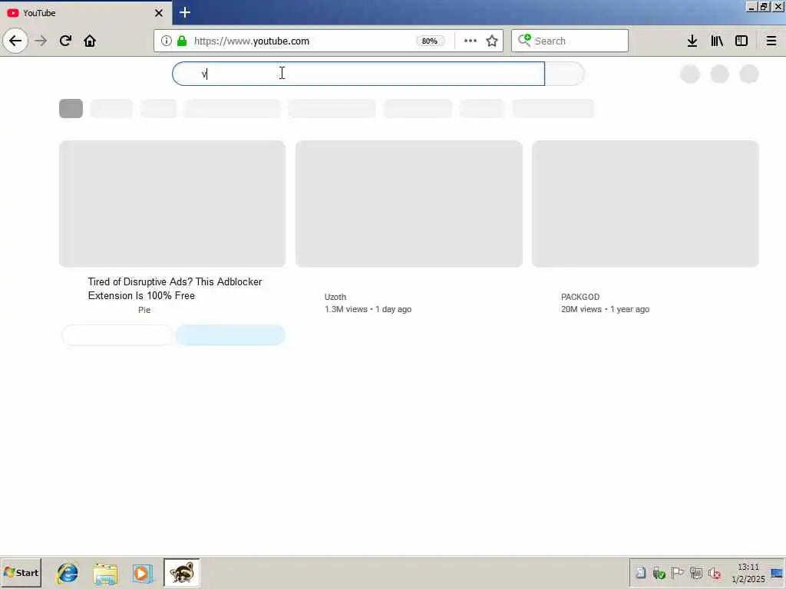This screenshot has height=589, width=786.
Task: Click the URL address bar text
Action: pyautogui.click(x=252, y=41)
